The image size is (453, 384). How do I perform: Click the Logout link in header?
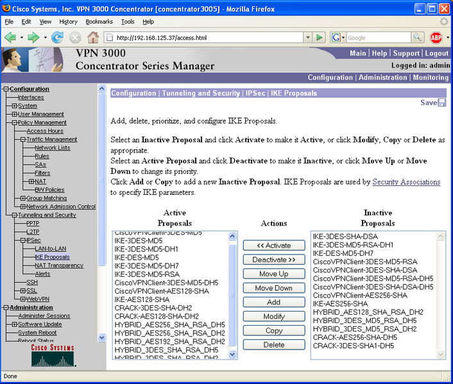(x=436, y=53)
